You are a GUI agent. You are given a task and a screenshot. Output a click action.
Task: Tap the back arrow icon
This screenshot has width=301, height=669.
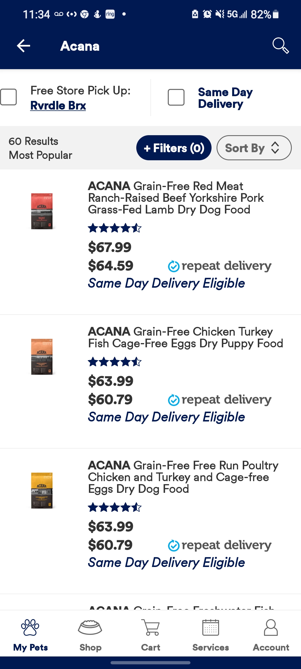point(23,46)
